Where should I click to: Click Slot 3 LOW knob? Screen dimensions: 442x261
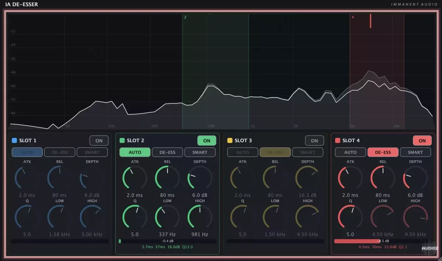point(275,217)
